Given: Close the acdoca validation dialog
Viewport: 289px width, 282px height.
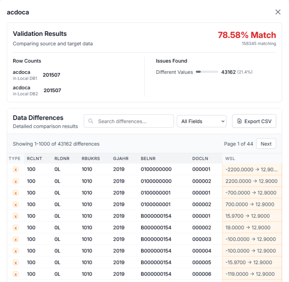Looking at the screenshot, I should point(278,12).
